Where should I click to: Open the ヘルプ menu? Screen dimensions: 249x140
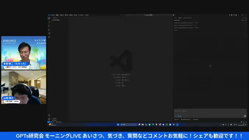(x=86, y=15)
